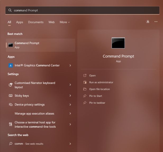Viewport: 163px width, 152px height.
Task: Open the More filter dropdown
Action: click(x=65, y=22)
